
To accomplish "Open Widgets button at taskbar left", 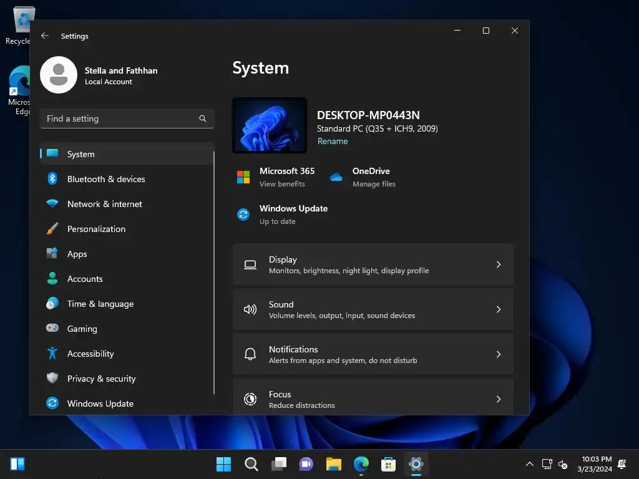I will pyautogui.click(x=17, y=464).
